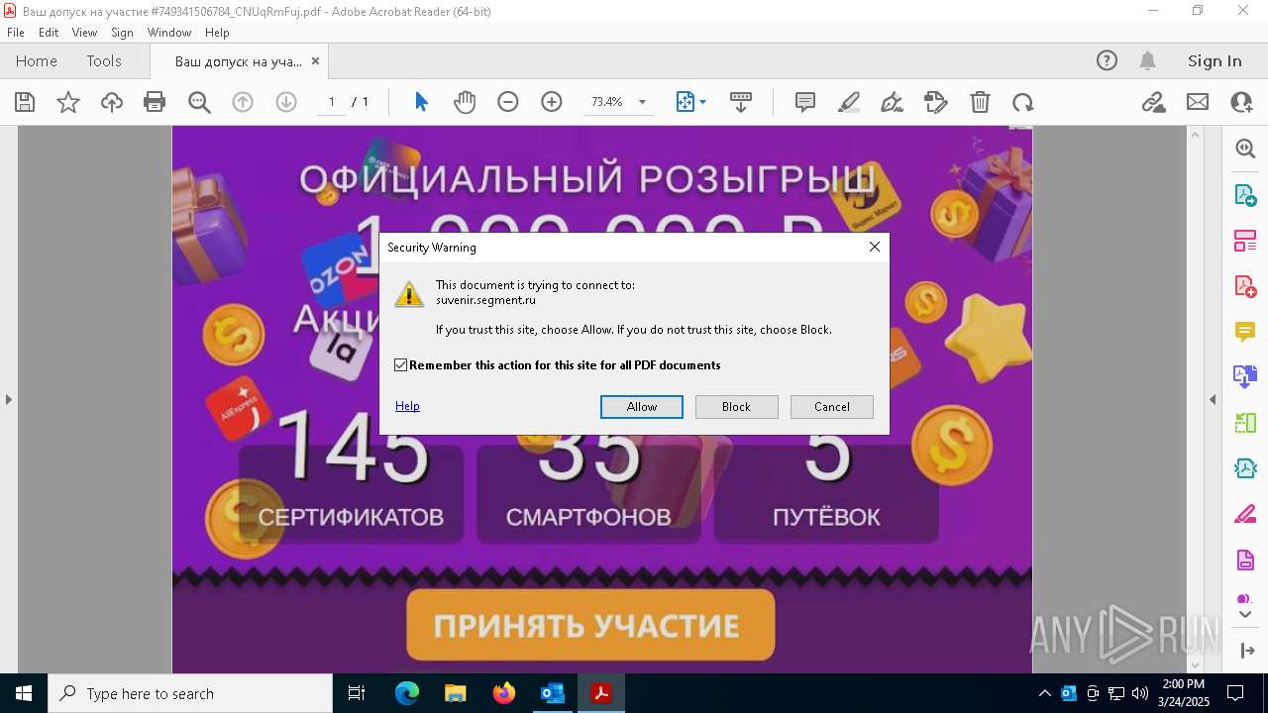Rotate the page with the rotate icon
The width and height of the screenshot is (1268, 713).
point(1023,102)
